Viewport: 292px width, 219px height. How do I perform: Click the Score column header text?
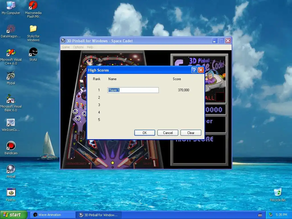tap(177, 79)
